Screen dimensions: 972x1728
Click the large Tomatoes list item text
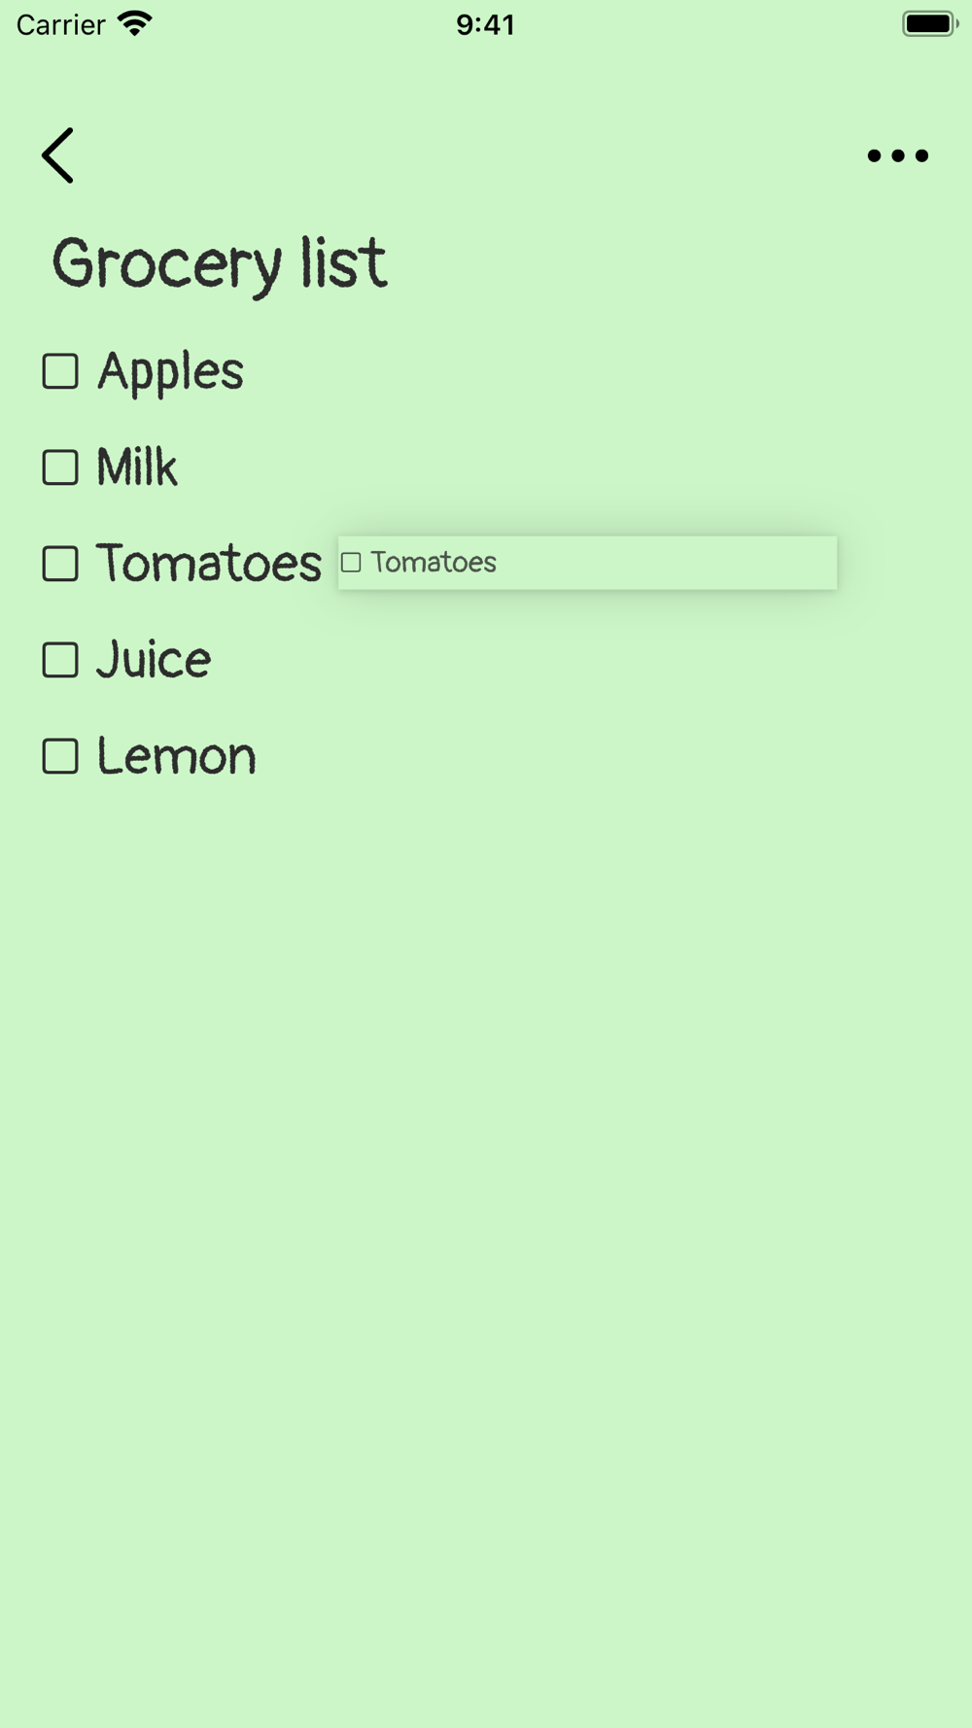pyautogui.click(x=209, y=564)
